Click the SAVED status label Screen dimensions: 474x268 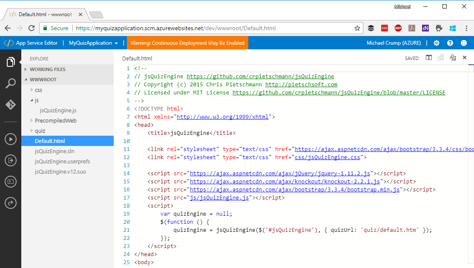point(412,58)
